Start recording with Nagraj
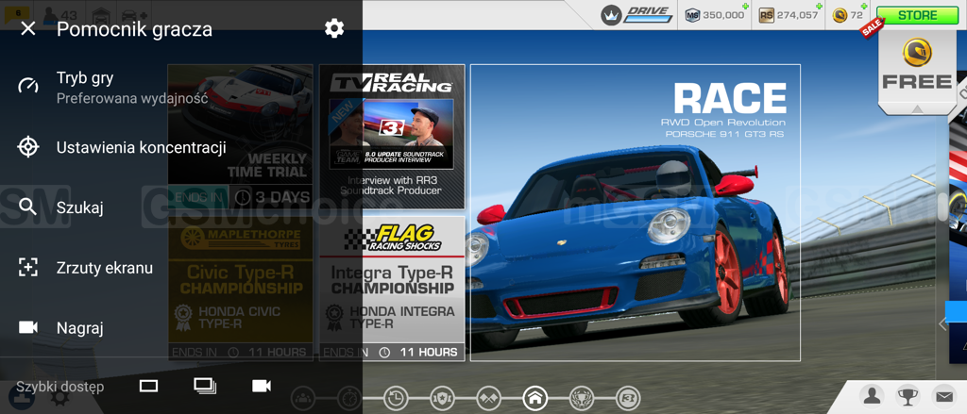Screen dimensions: 967x414 pyautogui.click(x=79, y=328)
